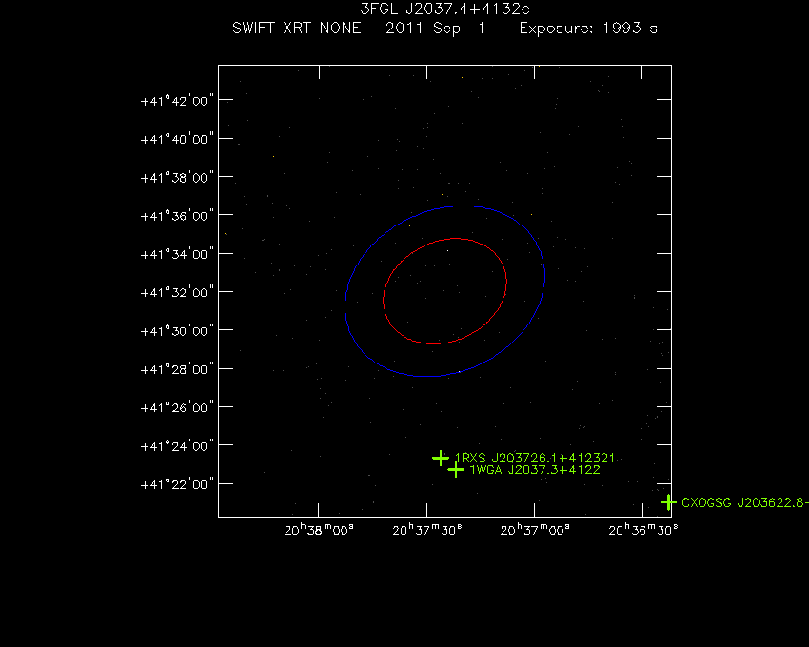Click the +41°28'00" declination label

(x=177, y=369)
